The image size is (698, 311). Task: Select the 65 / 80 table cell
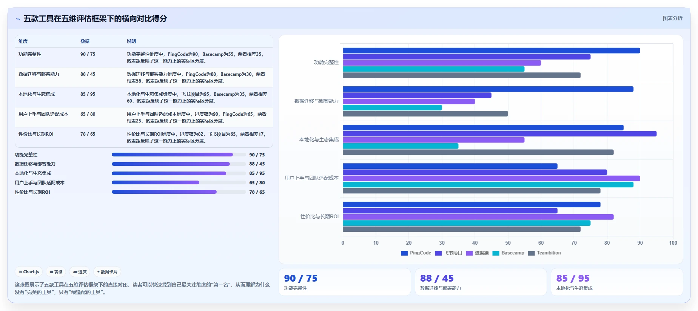(x=88, y=114)
